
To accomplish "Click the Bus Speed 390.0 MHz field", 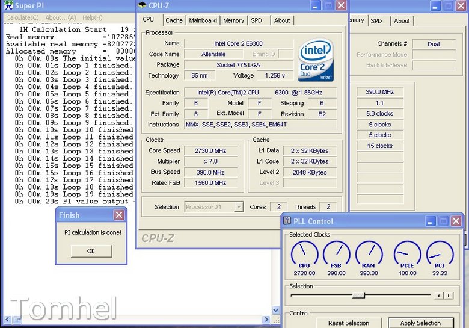I will coord(210,172).
